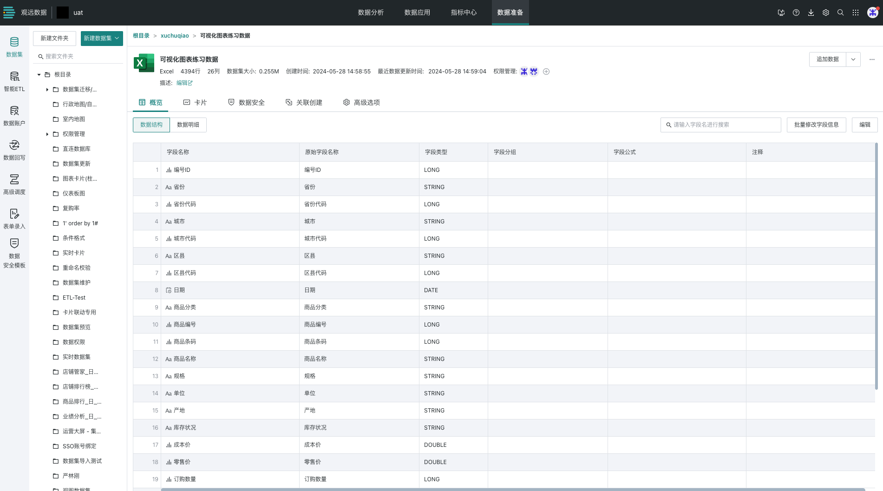The image size is (883, 491).
Task: Expand the 数据集迁移 folder in tree
Action: point(47,90)
